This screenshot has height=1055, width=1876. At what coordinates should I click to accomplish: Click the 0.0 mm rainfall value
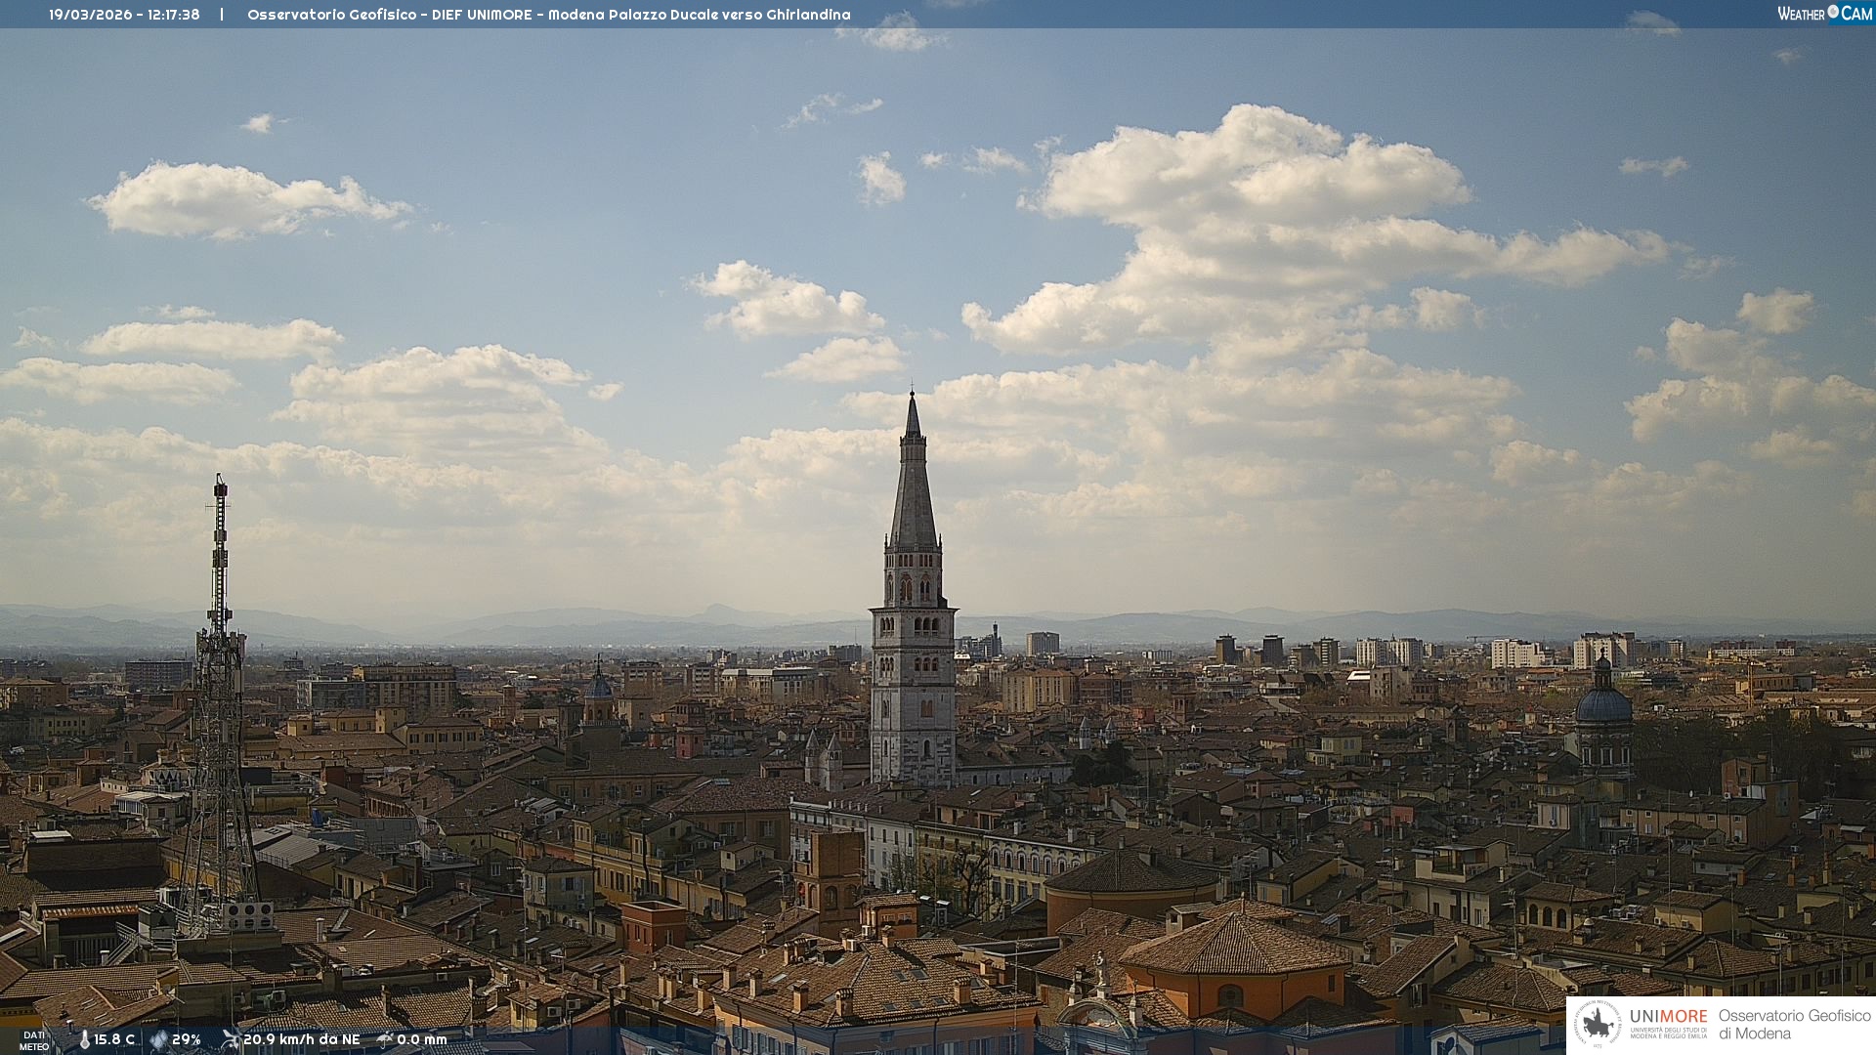[422, 1039]
